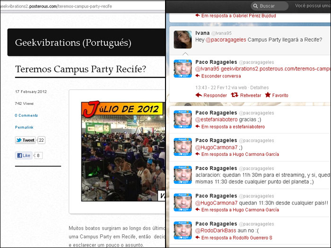
Task: Click the Tweet share button
Action: (26, 140)
